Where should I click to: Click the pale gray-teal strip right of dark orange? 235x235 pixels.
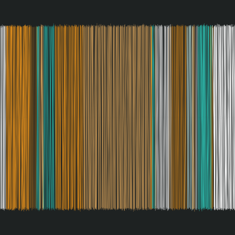pos(189,117)
